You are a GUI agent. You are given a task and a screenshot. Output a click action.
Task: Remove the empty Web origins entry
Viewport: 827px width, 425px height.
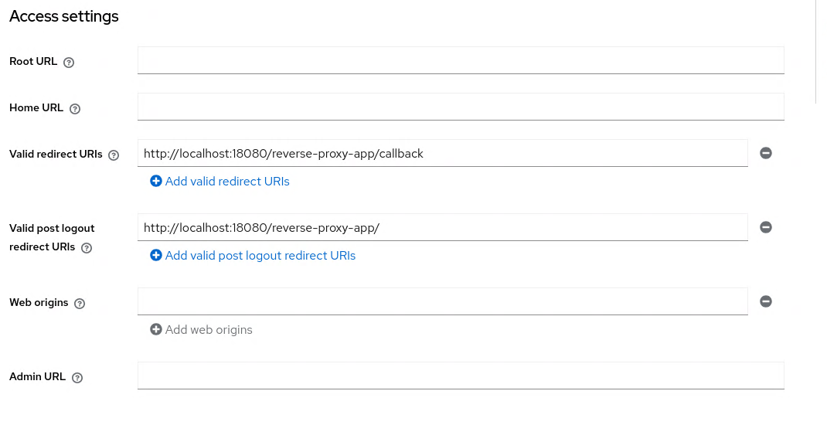click(x=766, y=301)
